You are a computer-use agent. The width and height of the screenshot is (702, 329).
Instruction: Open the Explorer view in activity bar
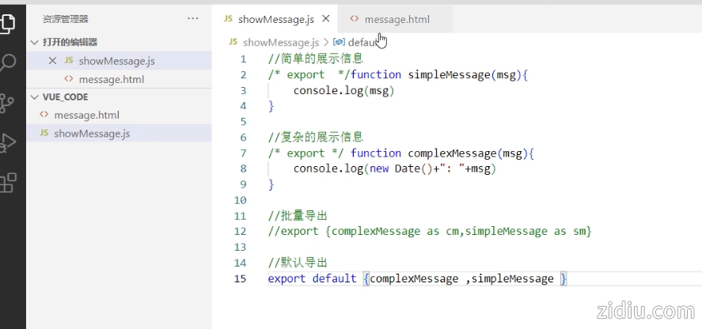point(8,22)
